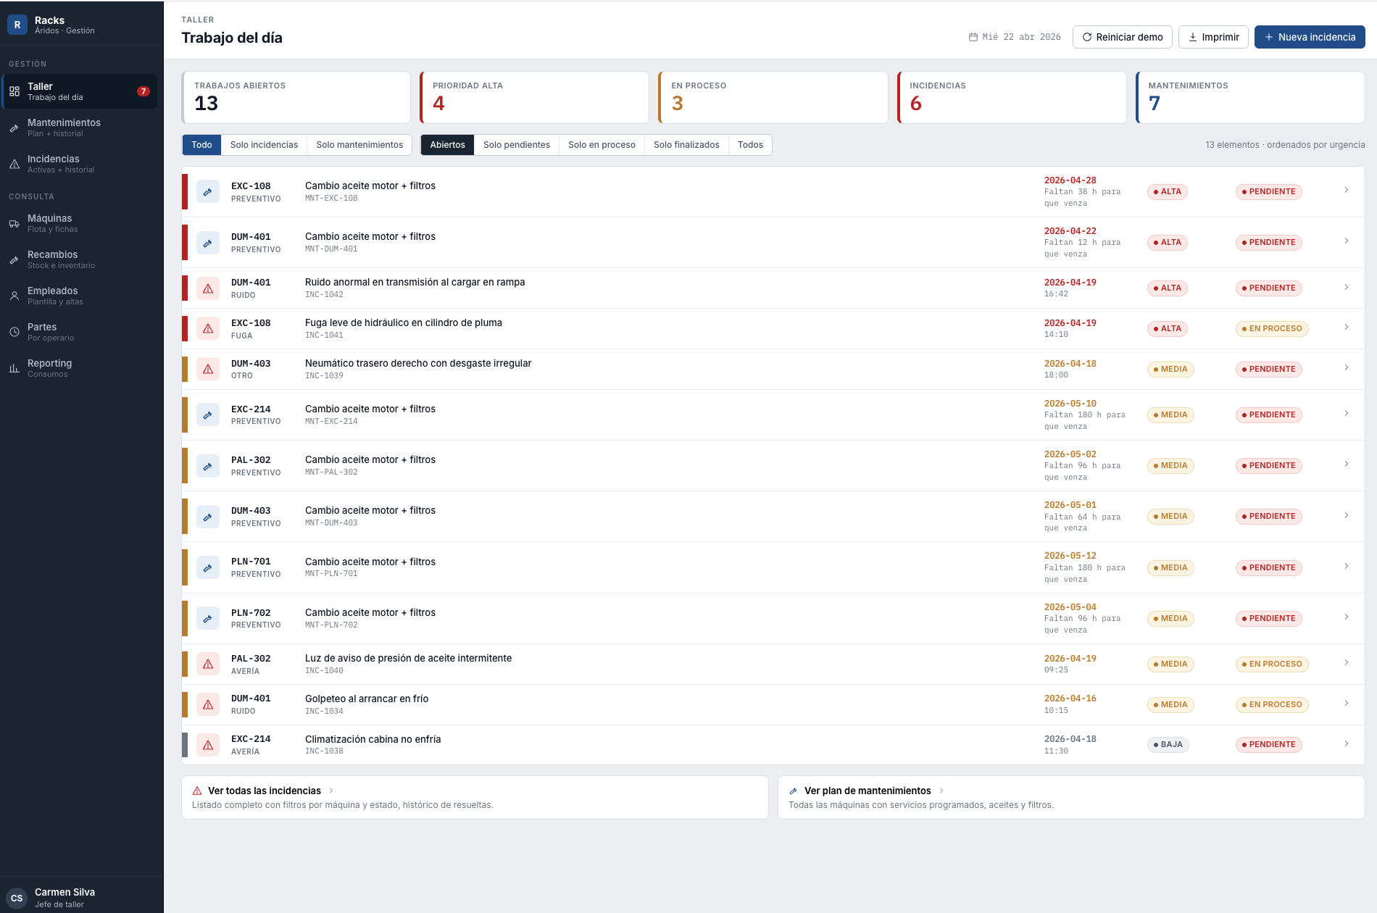Click maintenance icon of MNT-DUM-401 row
Screen dimensions: 1377x913
pyautogui.click(x=208, y=243)
